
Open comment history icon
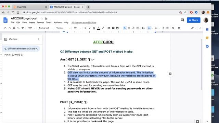(x=182, y=20)
